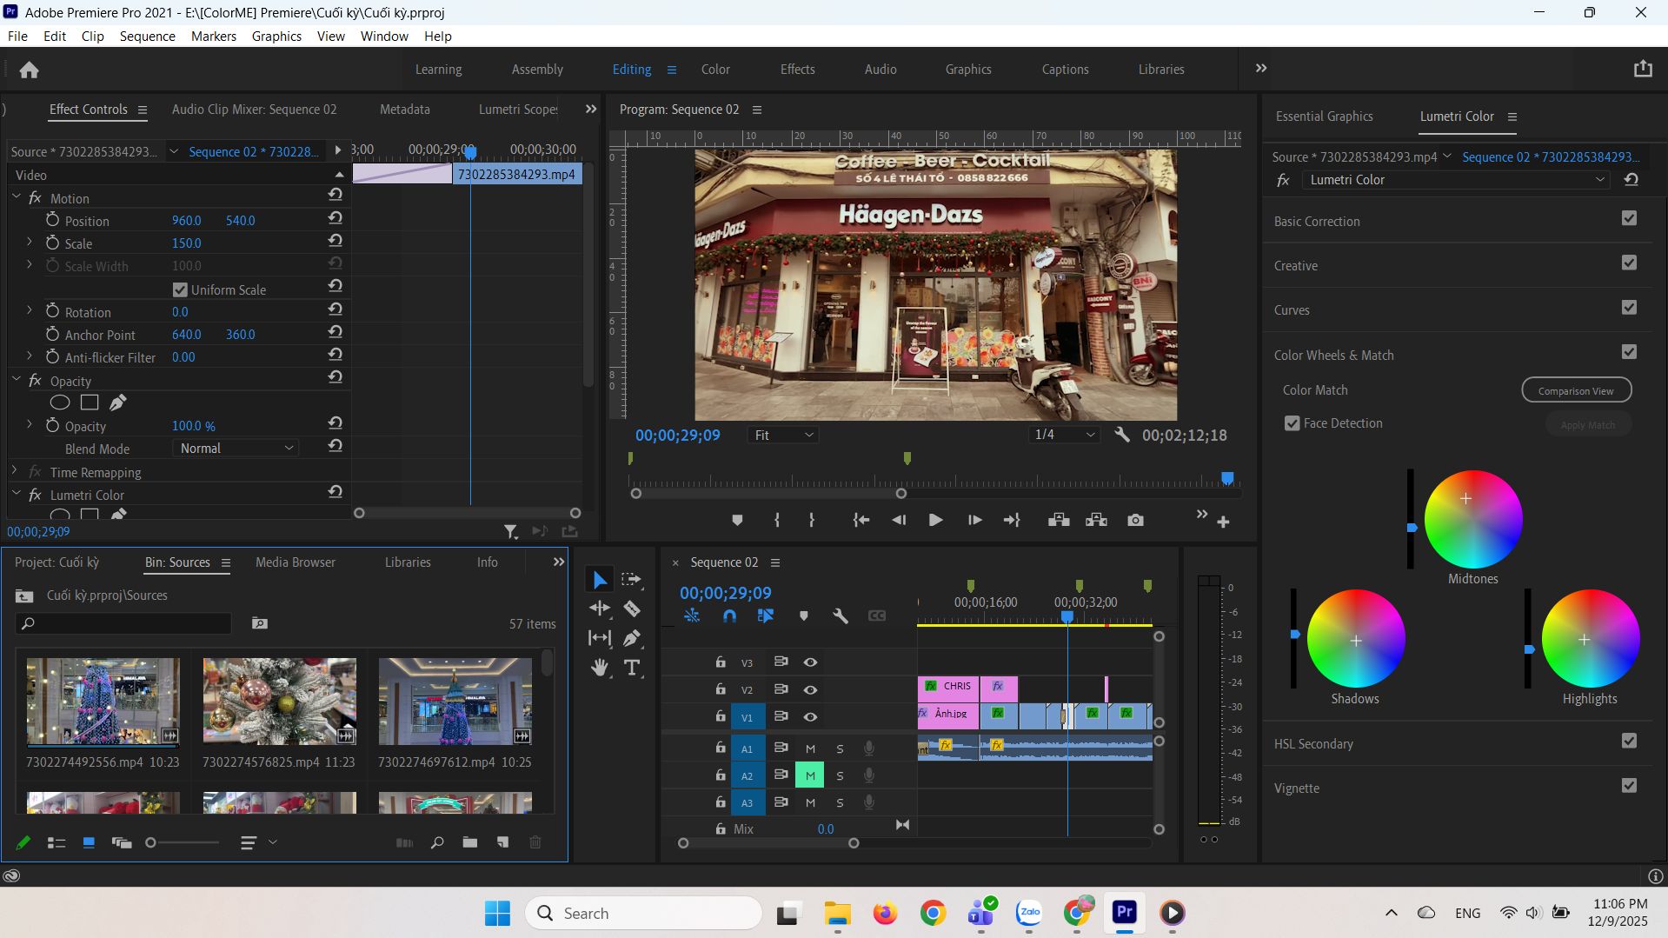Toggle Snap in timeline

click(x=729, y=615)
